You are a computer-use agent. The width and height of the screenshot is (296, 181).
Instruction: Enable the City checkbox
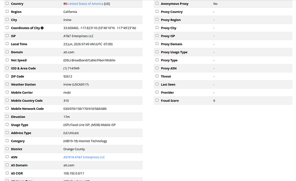7,19
